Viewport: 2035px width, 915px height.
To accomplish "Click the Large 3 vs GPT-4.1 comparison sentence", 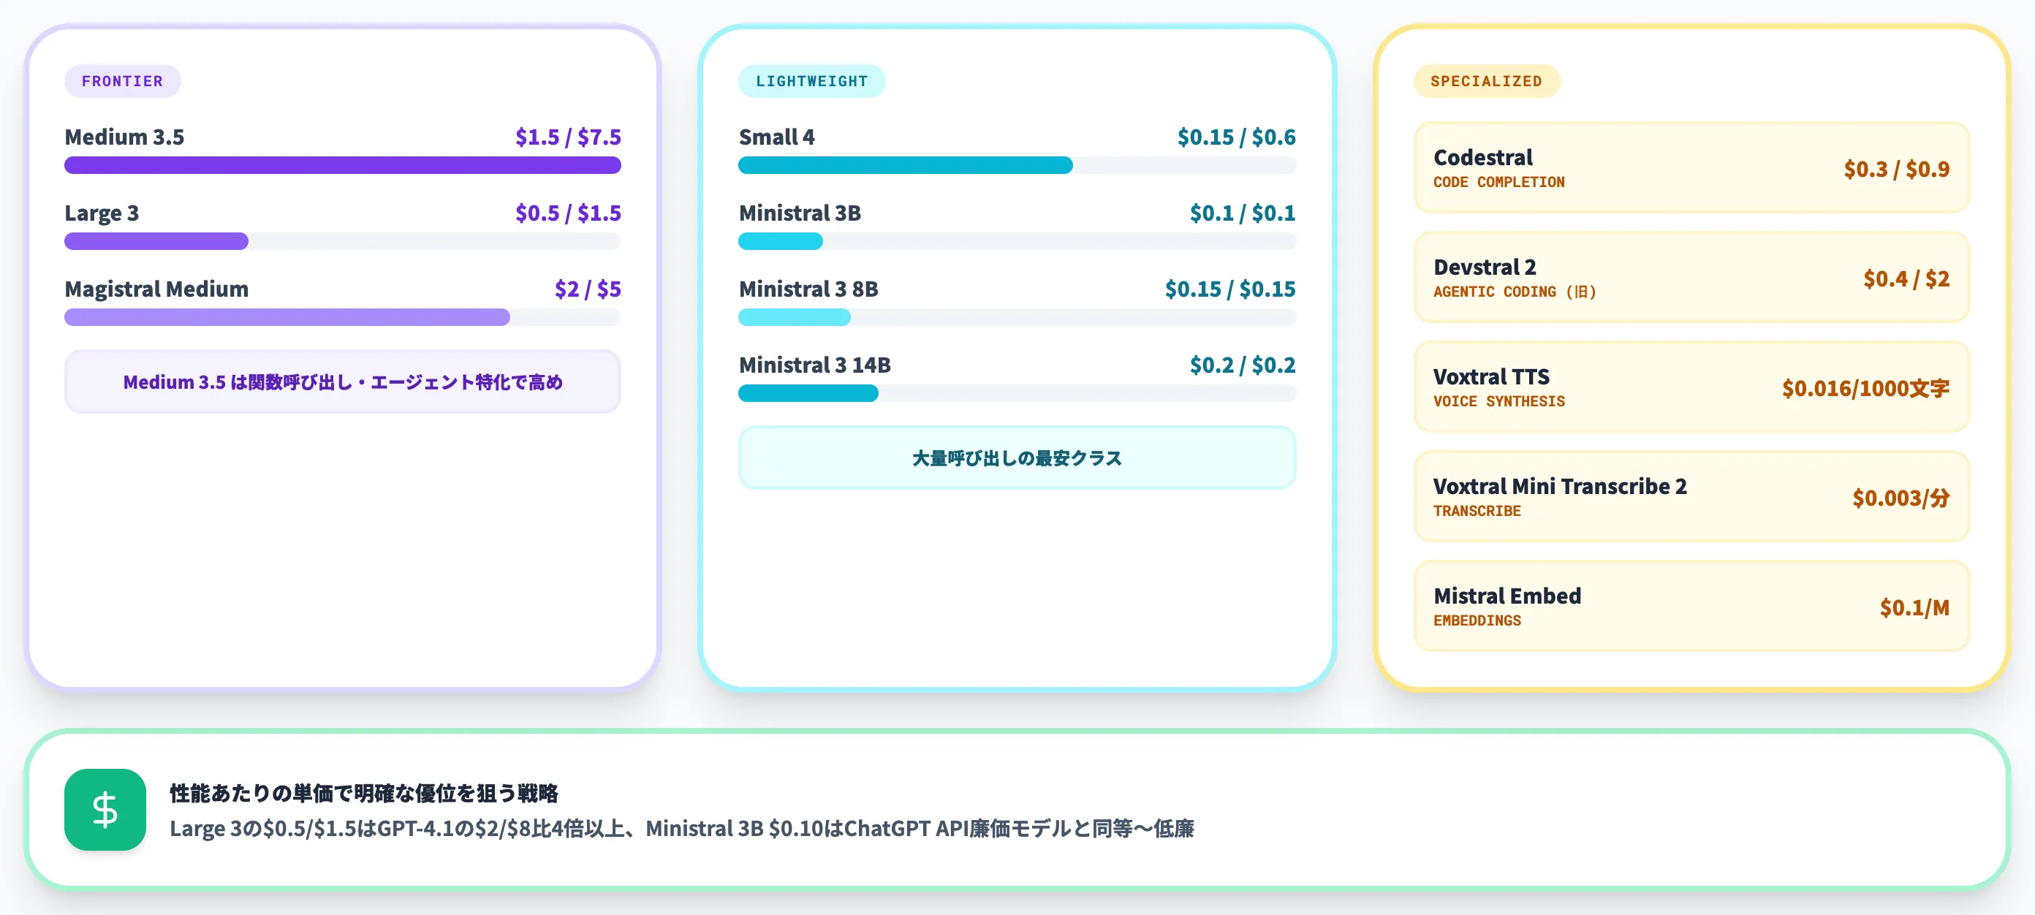I will click(x=682, y=828).
